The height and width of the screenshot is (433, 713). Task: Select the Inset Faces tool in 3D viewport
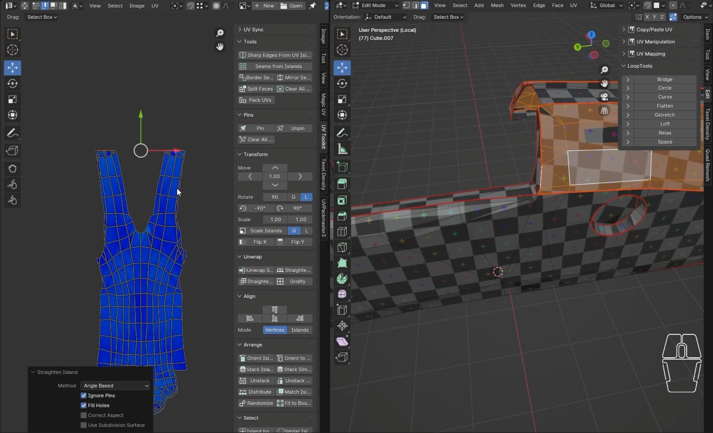(x=342, y=200)
